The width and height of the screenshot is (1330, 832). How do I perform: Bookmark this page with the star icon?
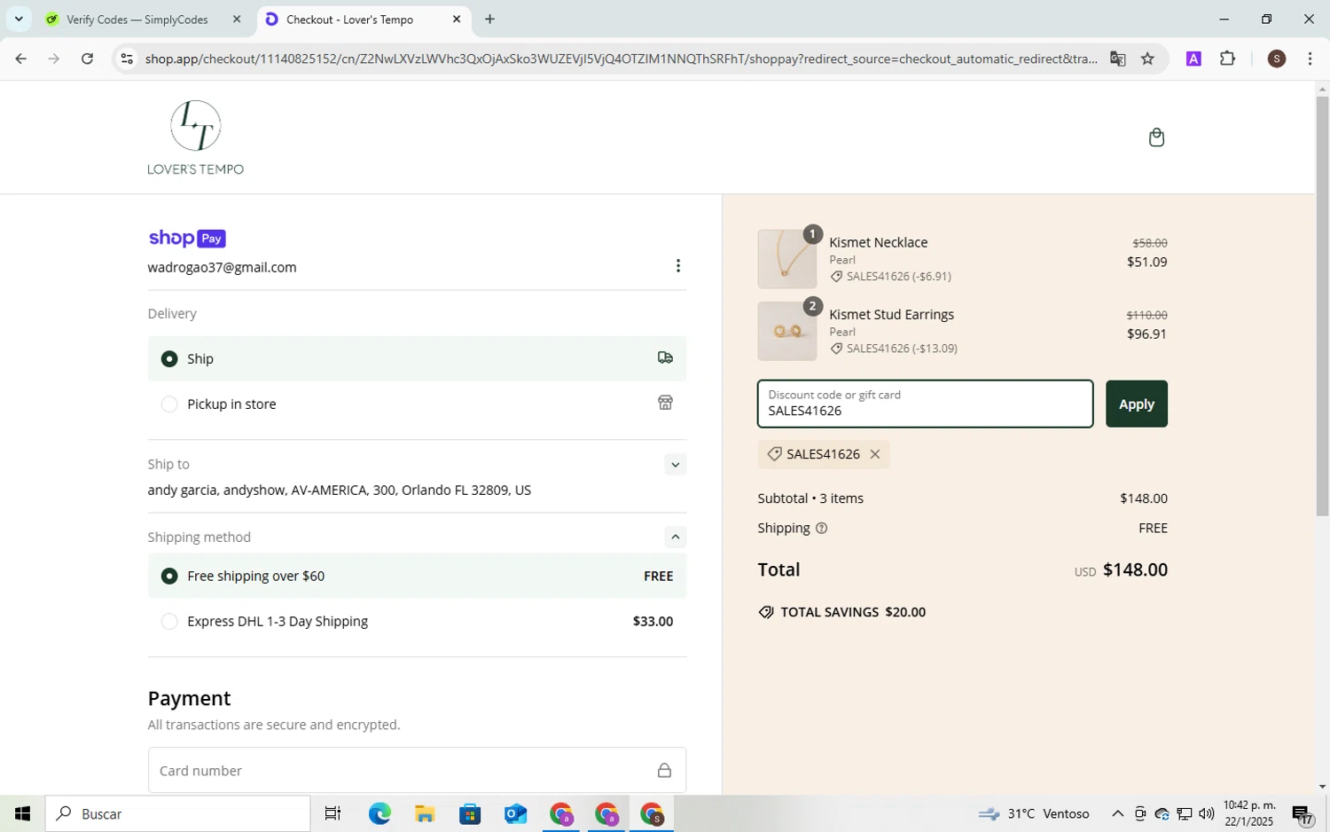coord(1147,59)
